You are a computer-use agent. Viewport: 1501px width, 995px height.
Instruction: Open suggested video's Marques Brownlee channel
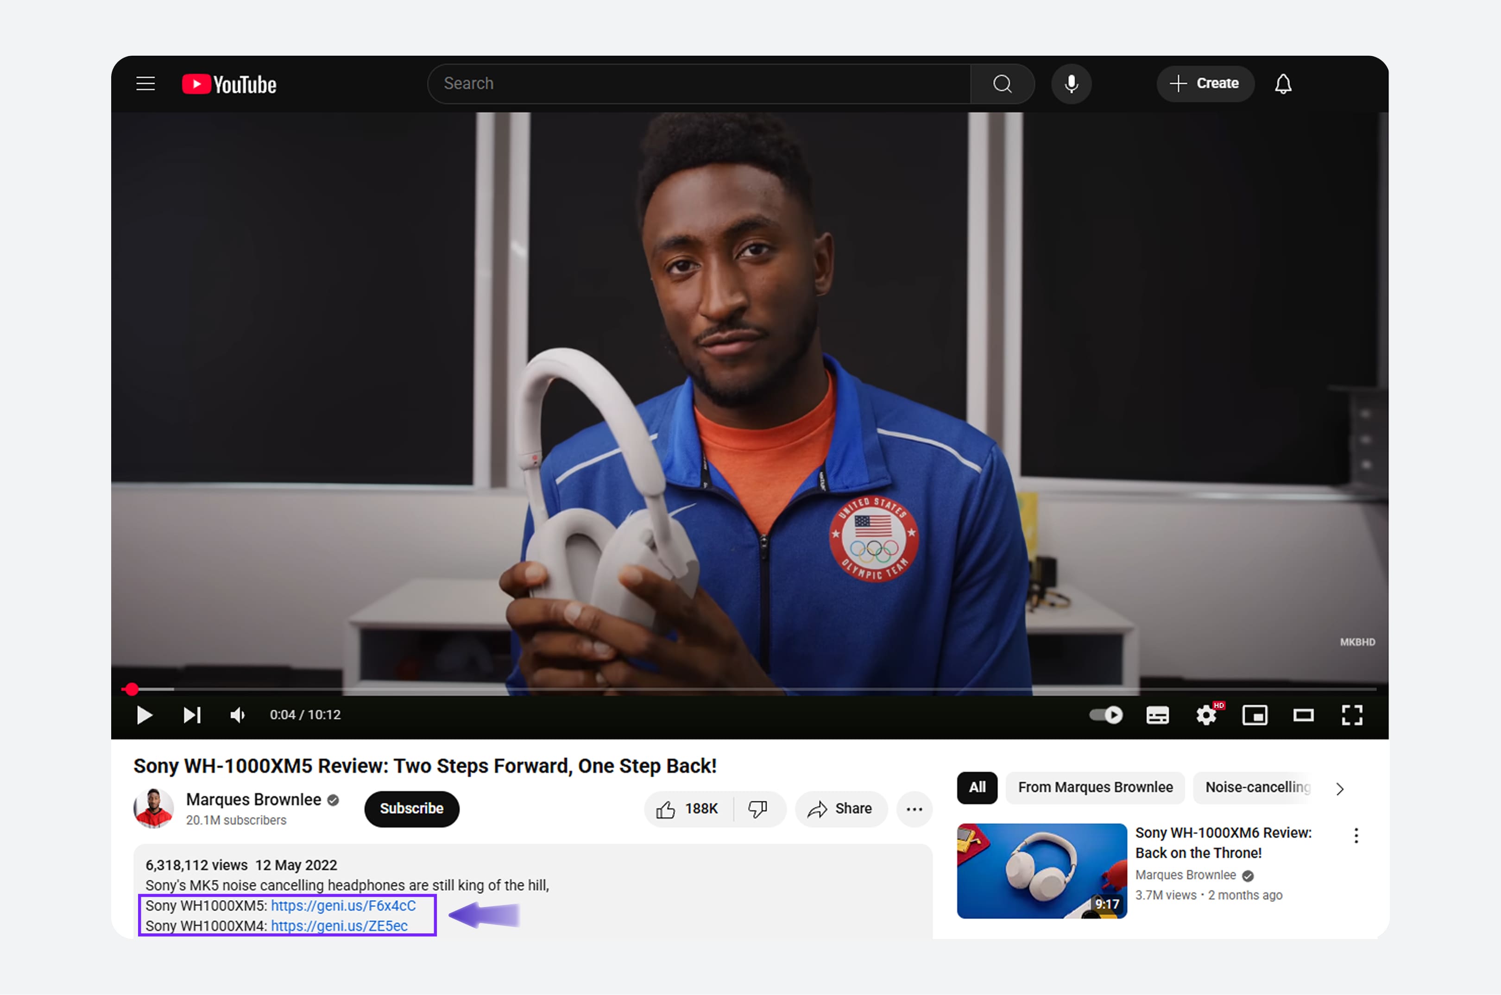click(1186, 875)
